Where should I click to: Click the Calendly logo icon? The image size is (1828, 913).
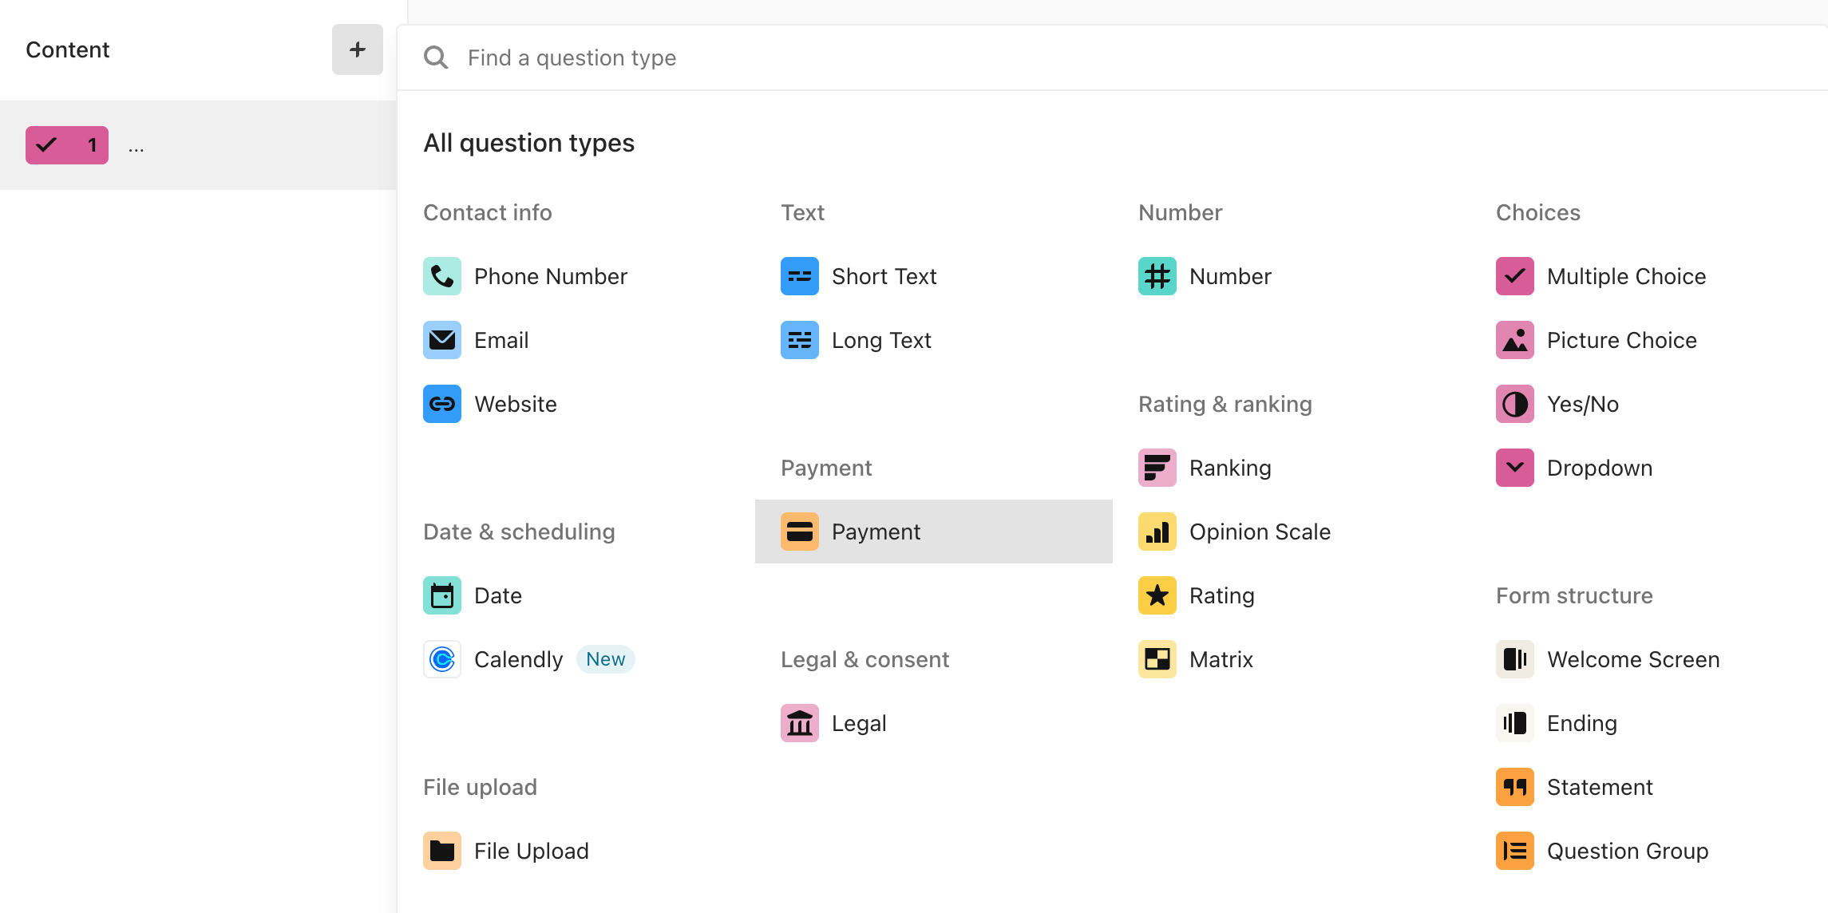[x=441, y=659]
